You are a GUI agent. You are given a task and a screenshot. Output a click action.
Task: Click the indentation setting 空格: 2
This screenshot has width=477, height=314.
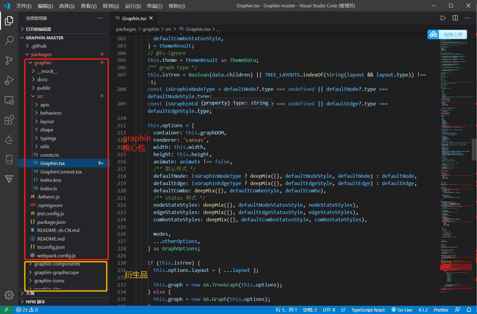tap(310, 310)
